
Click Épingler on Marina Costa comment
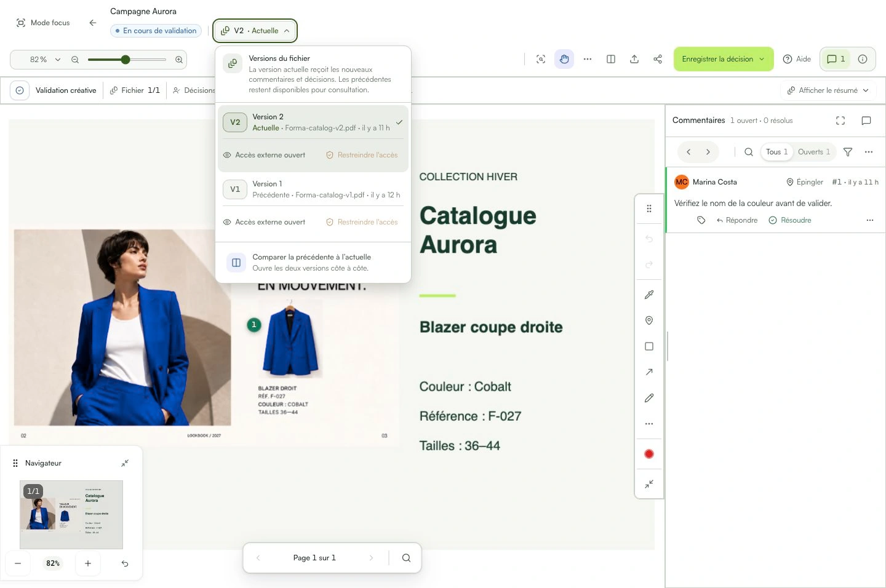[x=805, y=182]
